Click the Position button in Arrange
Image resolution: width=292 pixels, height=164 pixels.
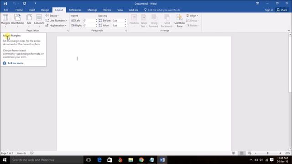(134, 21)
